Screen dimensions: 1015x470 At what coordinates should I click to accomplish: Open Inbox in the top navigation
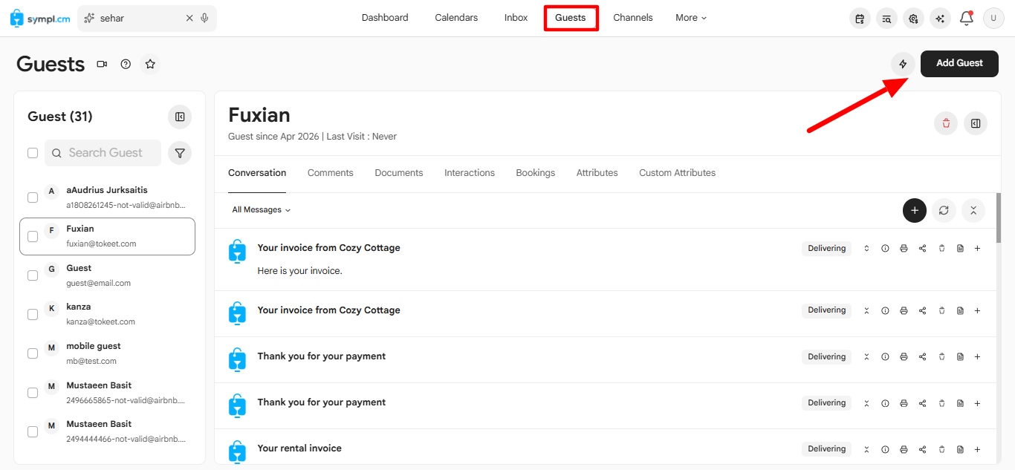click(x=516, y=18)
